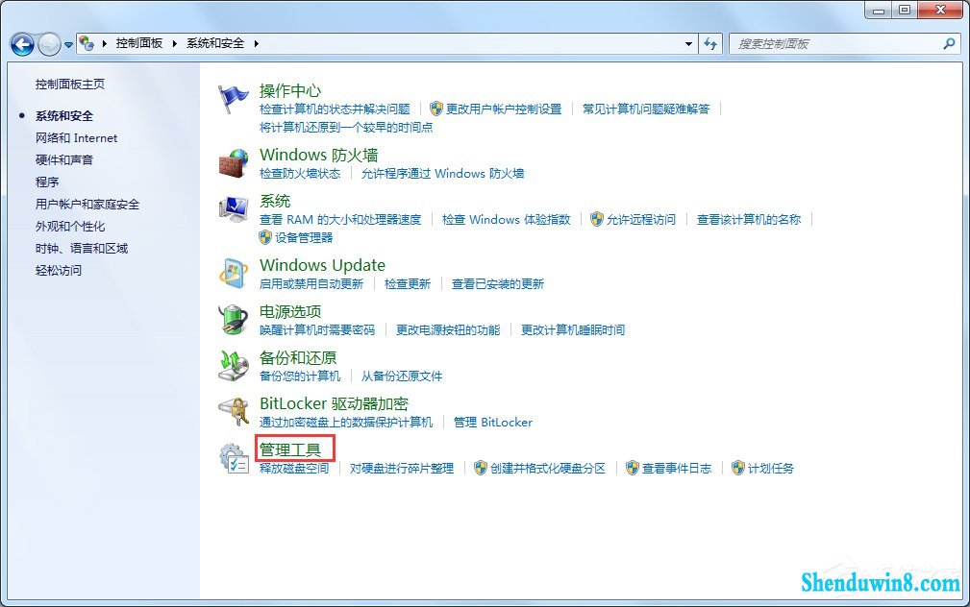This screenshot has width=970, height=607.
Task: Open 备份和还原 heading link
Action: coord(298,357)
